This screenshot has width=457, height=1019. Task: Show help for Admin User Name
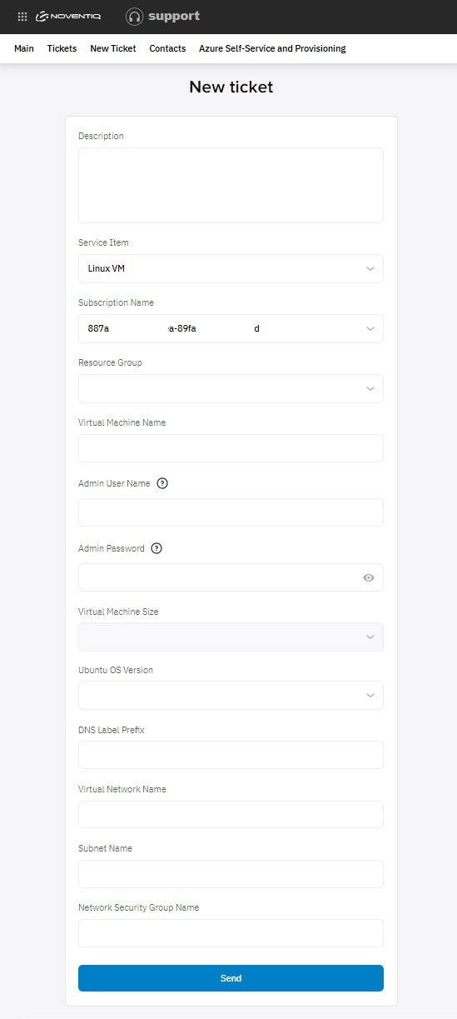point(162,483)
